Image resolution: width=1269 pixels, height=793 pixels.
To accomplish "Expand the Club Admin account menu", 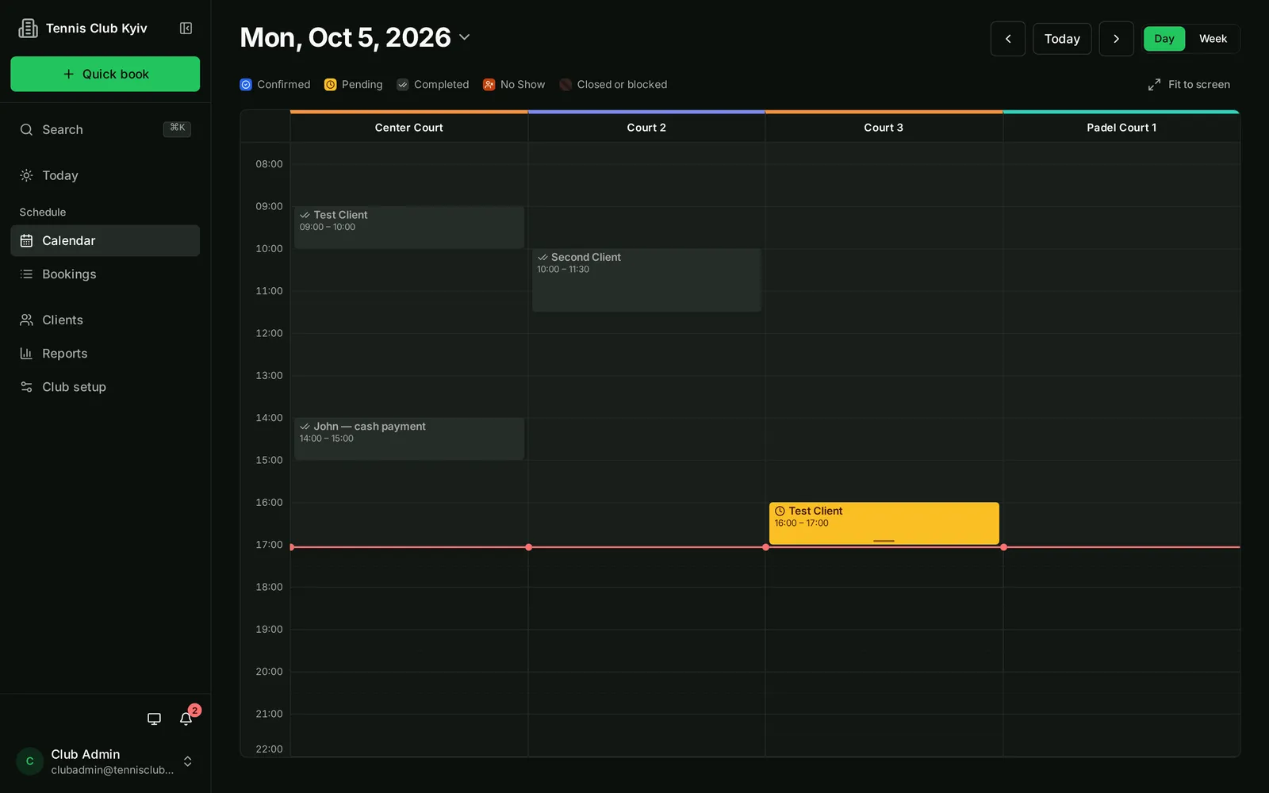I will [x=187, y=761].
